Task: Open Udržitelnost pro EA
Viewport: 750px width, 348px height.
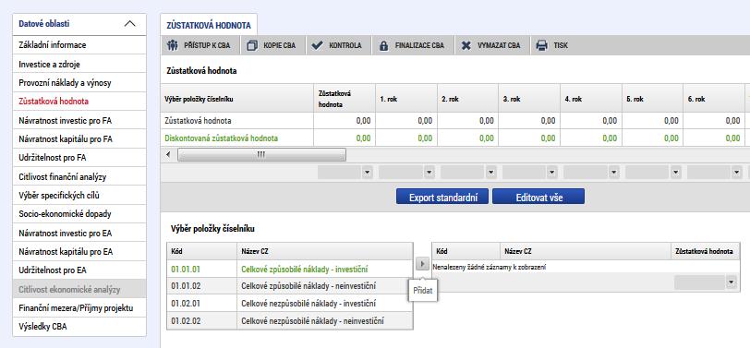Action: [79, 270]
